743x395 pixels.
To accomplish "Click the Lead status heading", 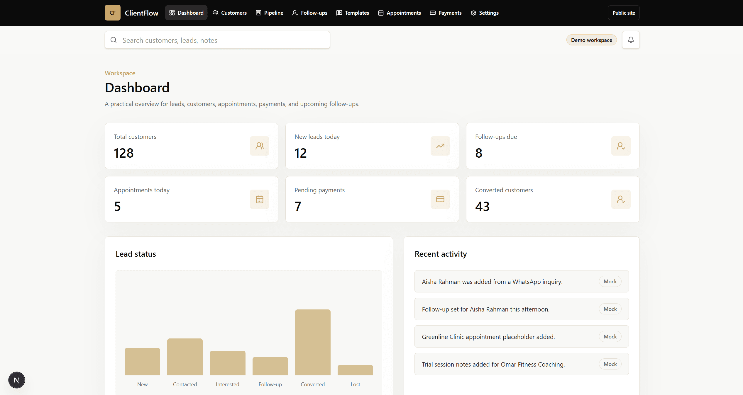I will 136,254.
